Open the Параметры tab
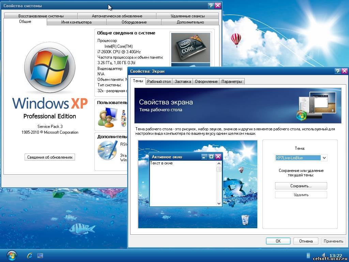 coord(232,82)
